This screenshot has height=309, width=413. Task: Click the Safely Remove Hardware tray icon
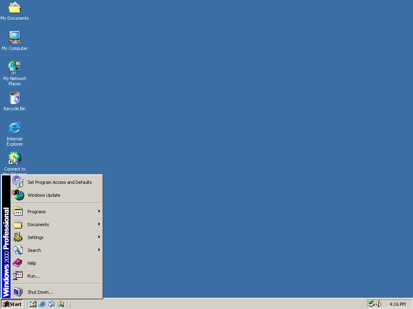[x=371, y=304]
